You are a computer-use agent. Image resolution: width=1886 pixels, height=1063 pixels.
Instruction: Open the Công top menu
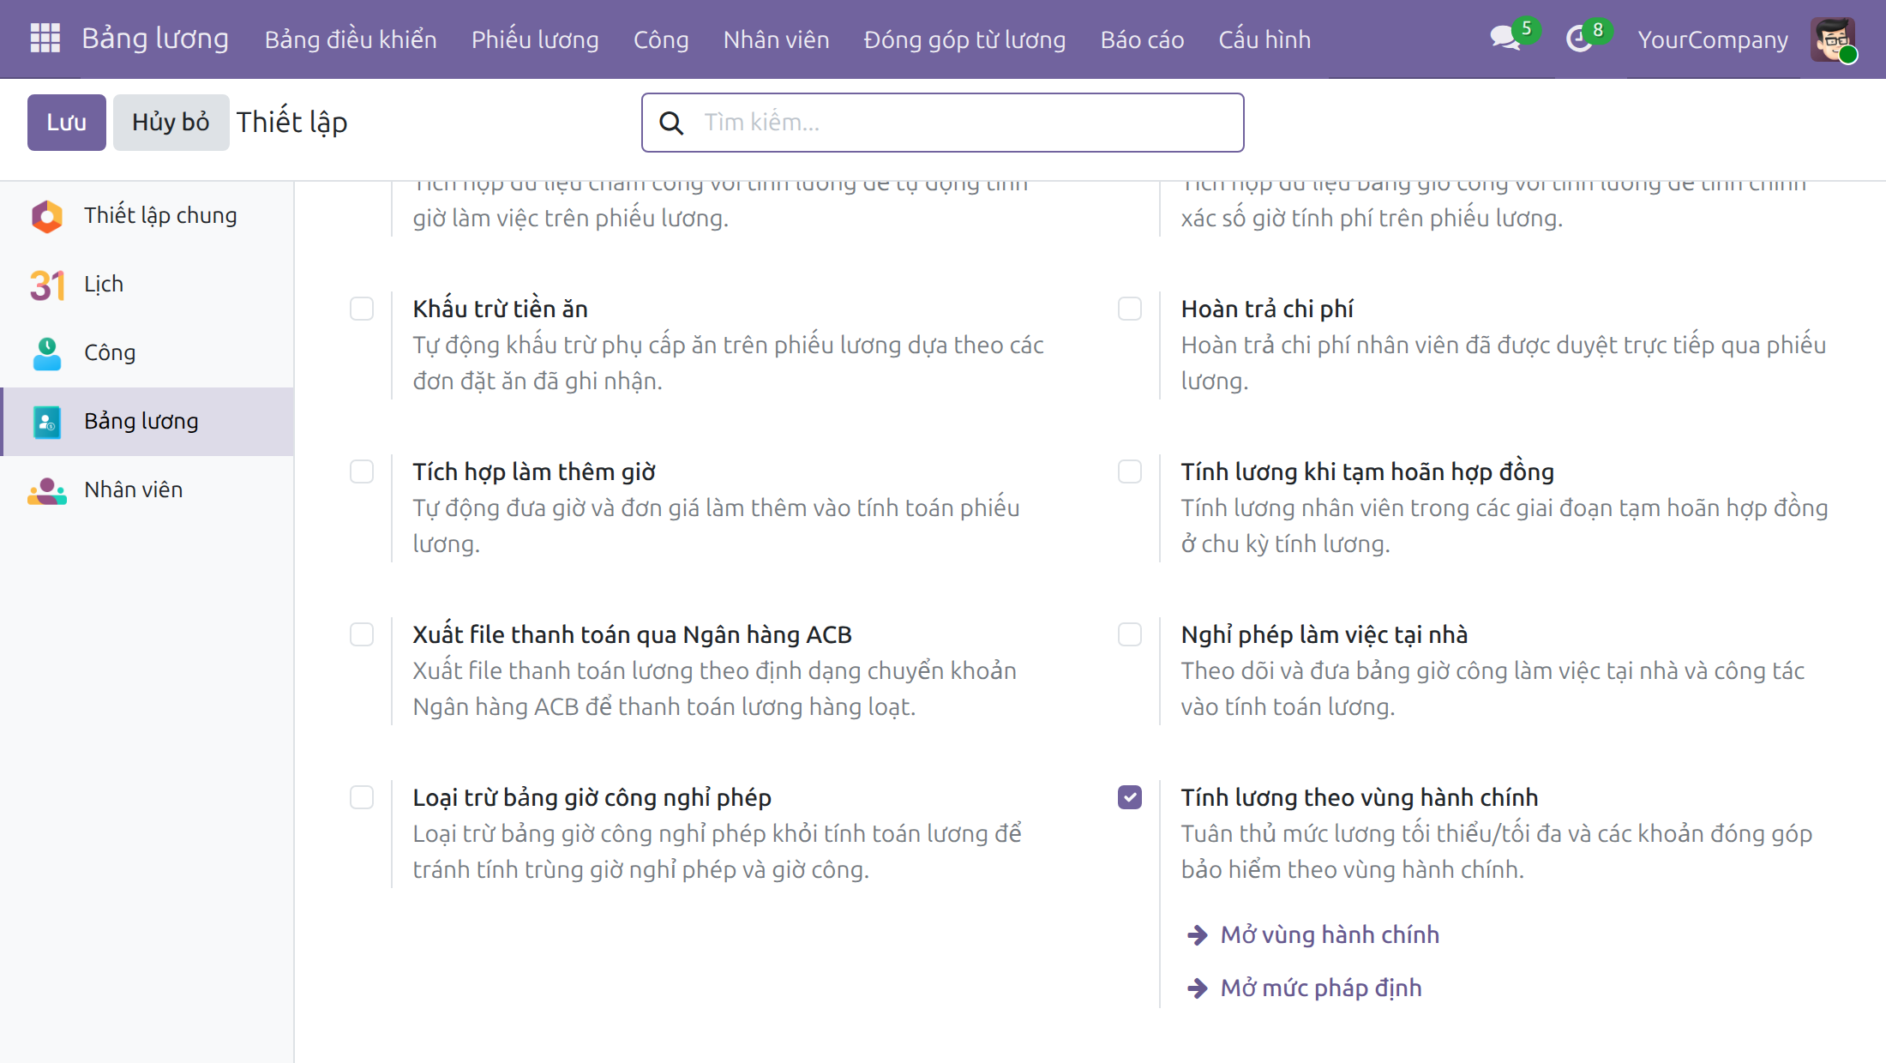coord(661,39)
